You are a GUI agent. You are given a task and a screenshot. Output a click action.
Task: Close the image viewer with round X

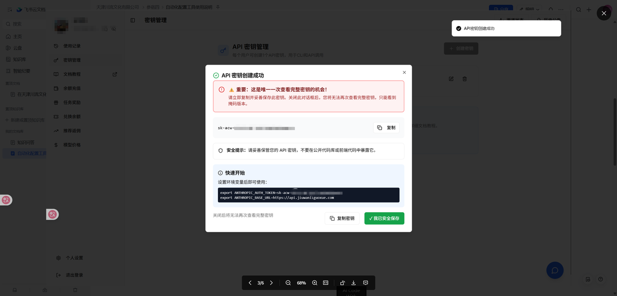point(604,13)
